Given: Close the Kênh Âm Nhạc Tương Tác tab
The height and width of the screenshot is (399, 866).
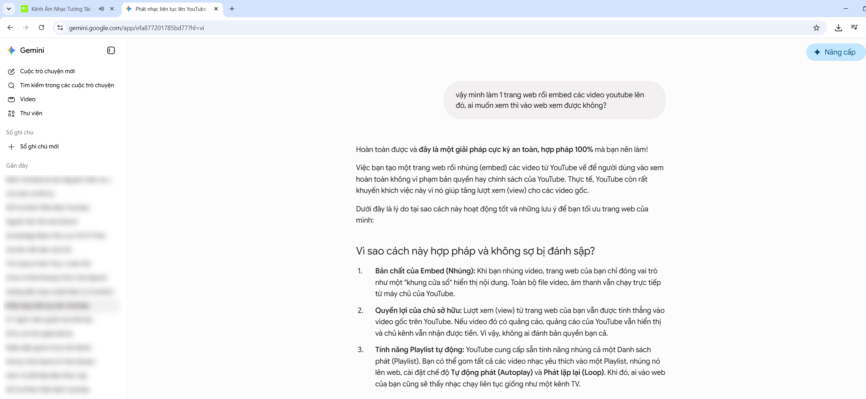Looking at the screenshot, I should (x=112, y=9).
